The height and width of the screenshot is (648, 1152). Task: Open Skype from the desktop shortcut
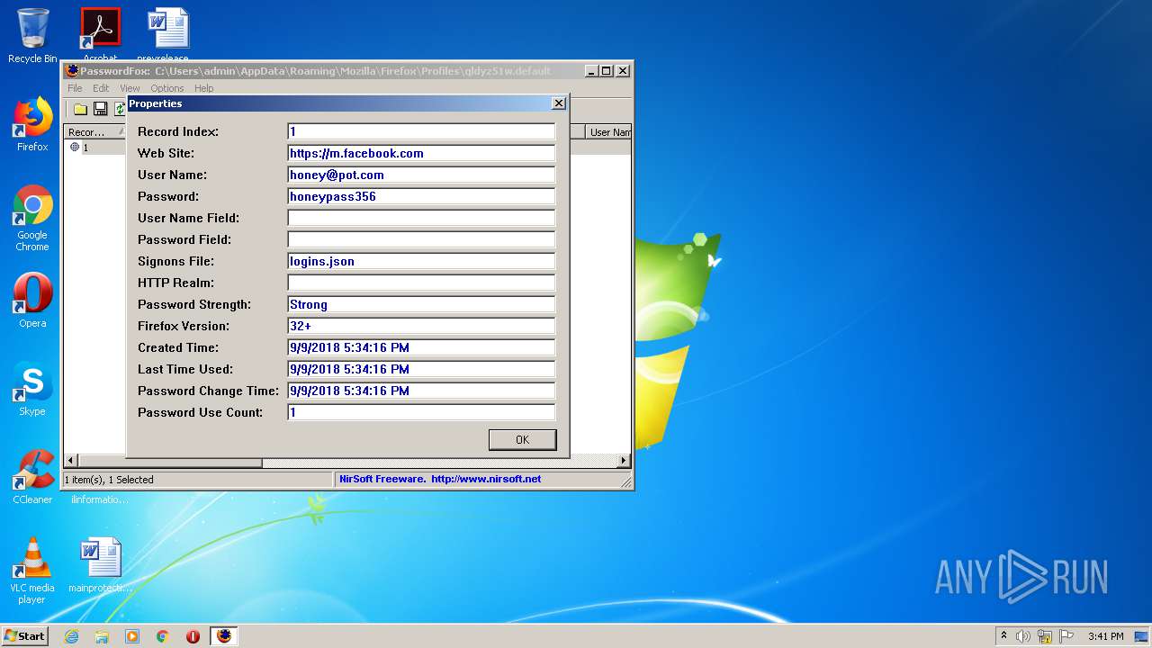pos(32,389)
